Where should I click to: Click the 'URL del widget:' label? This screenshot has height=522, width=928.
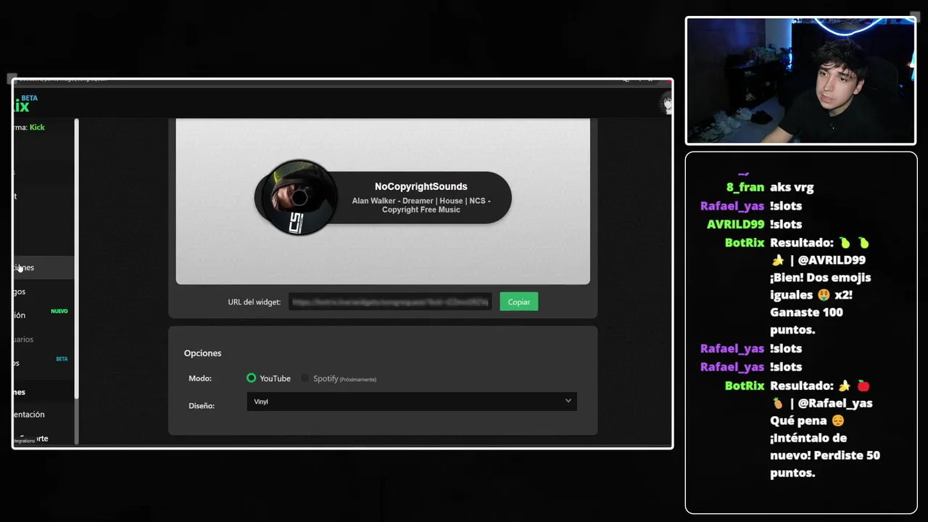(254, 302)
